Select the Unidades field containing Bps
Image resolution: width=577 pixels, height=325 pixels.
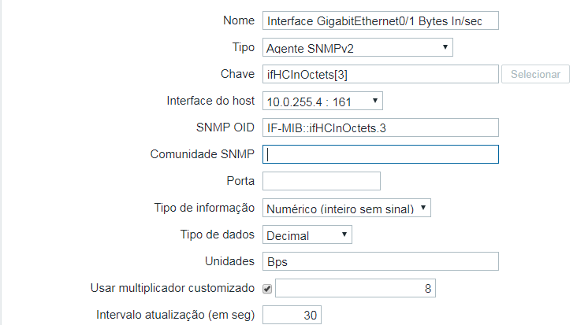pyautogui.click(x=381, y=261)
